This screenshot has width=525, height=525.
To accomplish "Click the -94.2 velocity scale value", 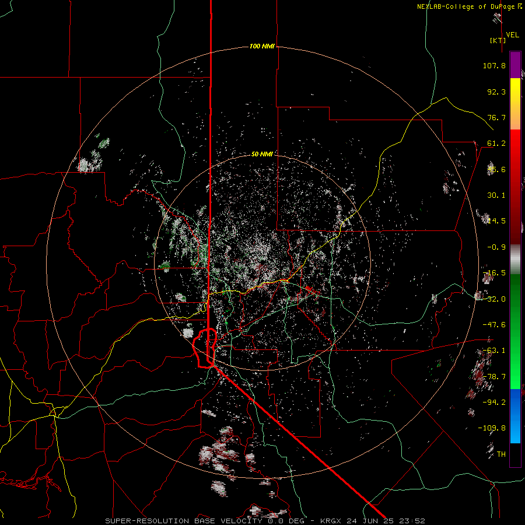I will click(494, 402).
